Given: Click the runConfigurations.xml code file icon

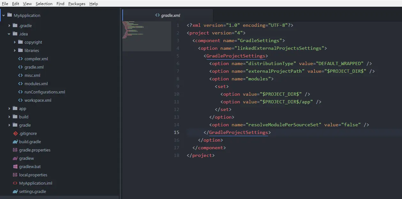Looking at the screenshot, I should 20,92.
